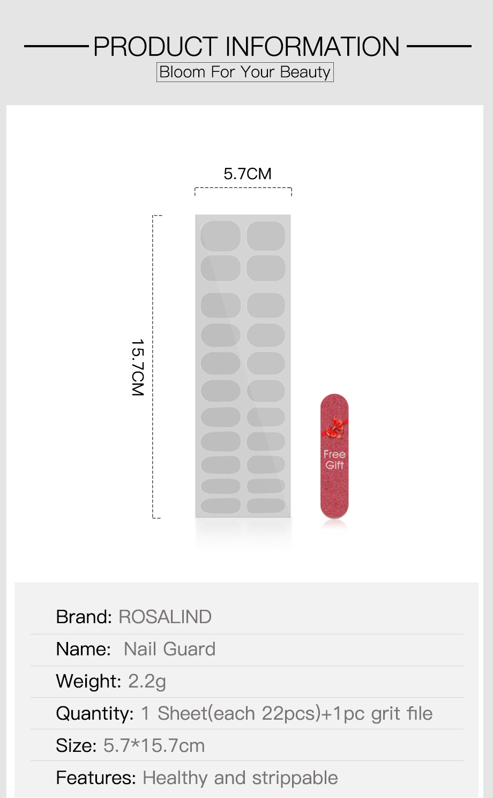
Task: Click the 5.7CM width label
Action: [x=248, y=174]
